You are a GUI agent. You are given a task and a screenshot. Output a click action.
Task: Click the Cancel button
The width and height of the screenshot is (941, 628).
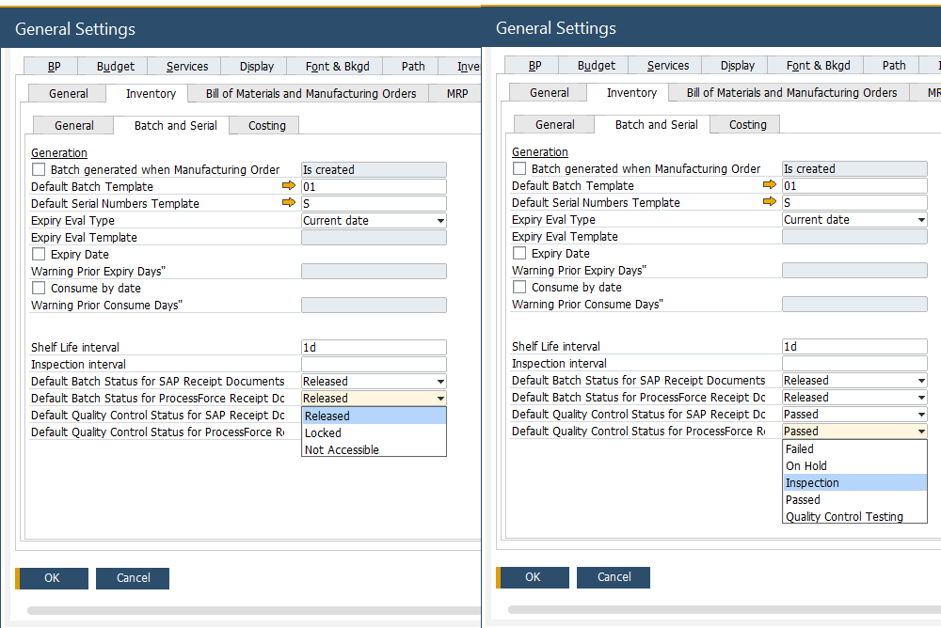(132, 578)
